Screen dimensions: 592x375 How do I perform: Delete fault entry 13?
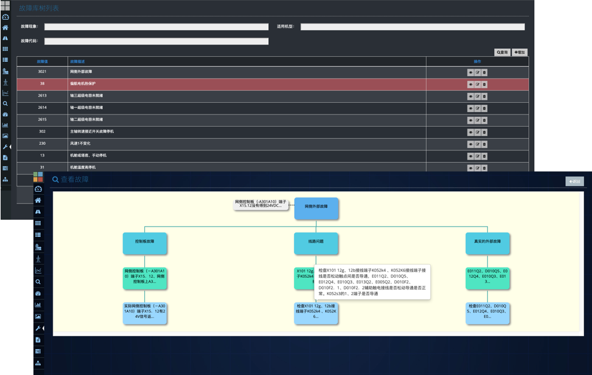point(484,156)
